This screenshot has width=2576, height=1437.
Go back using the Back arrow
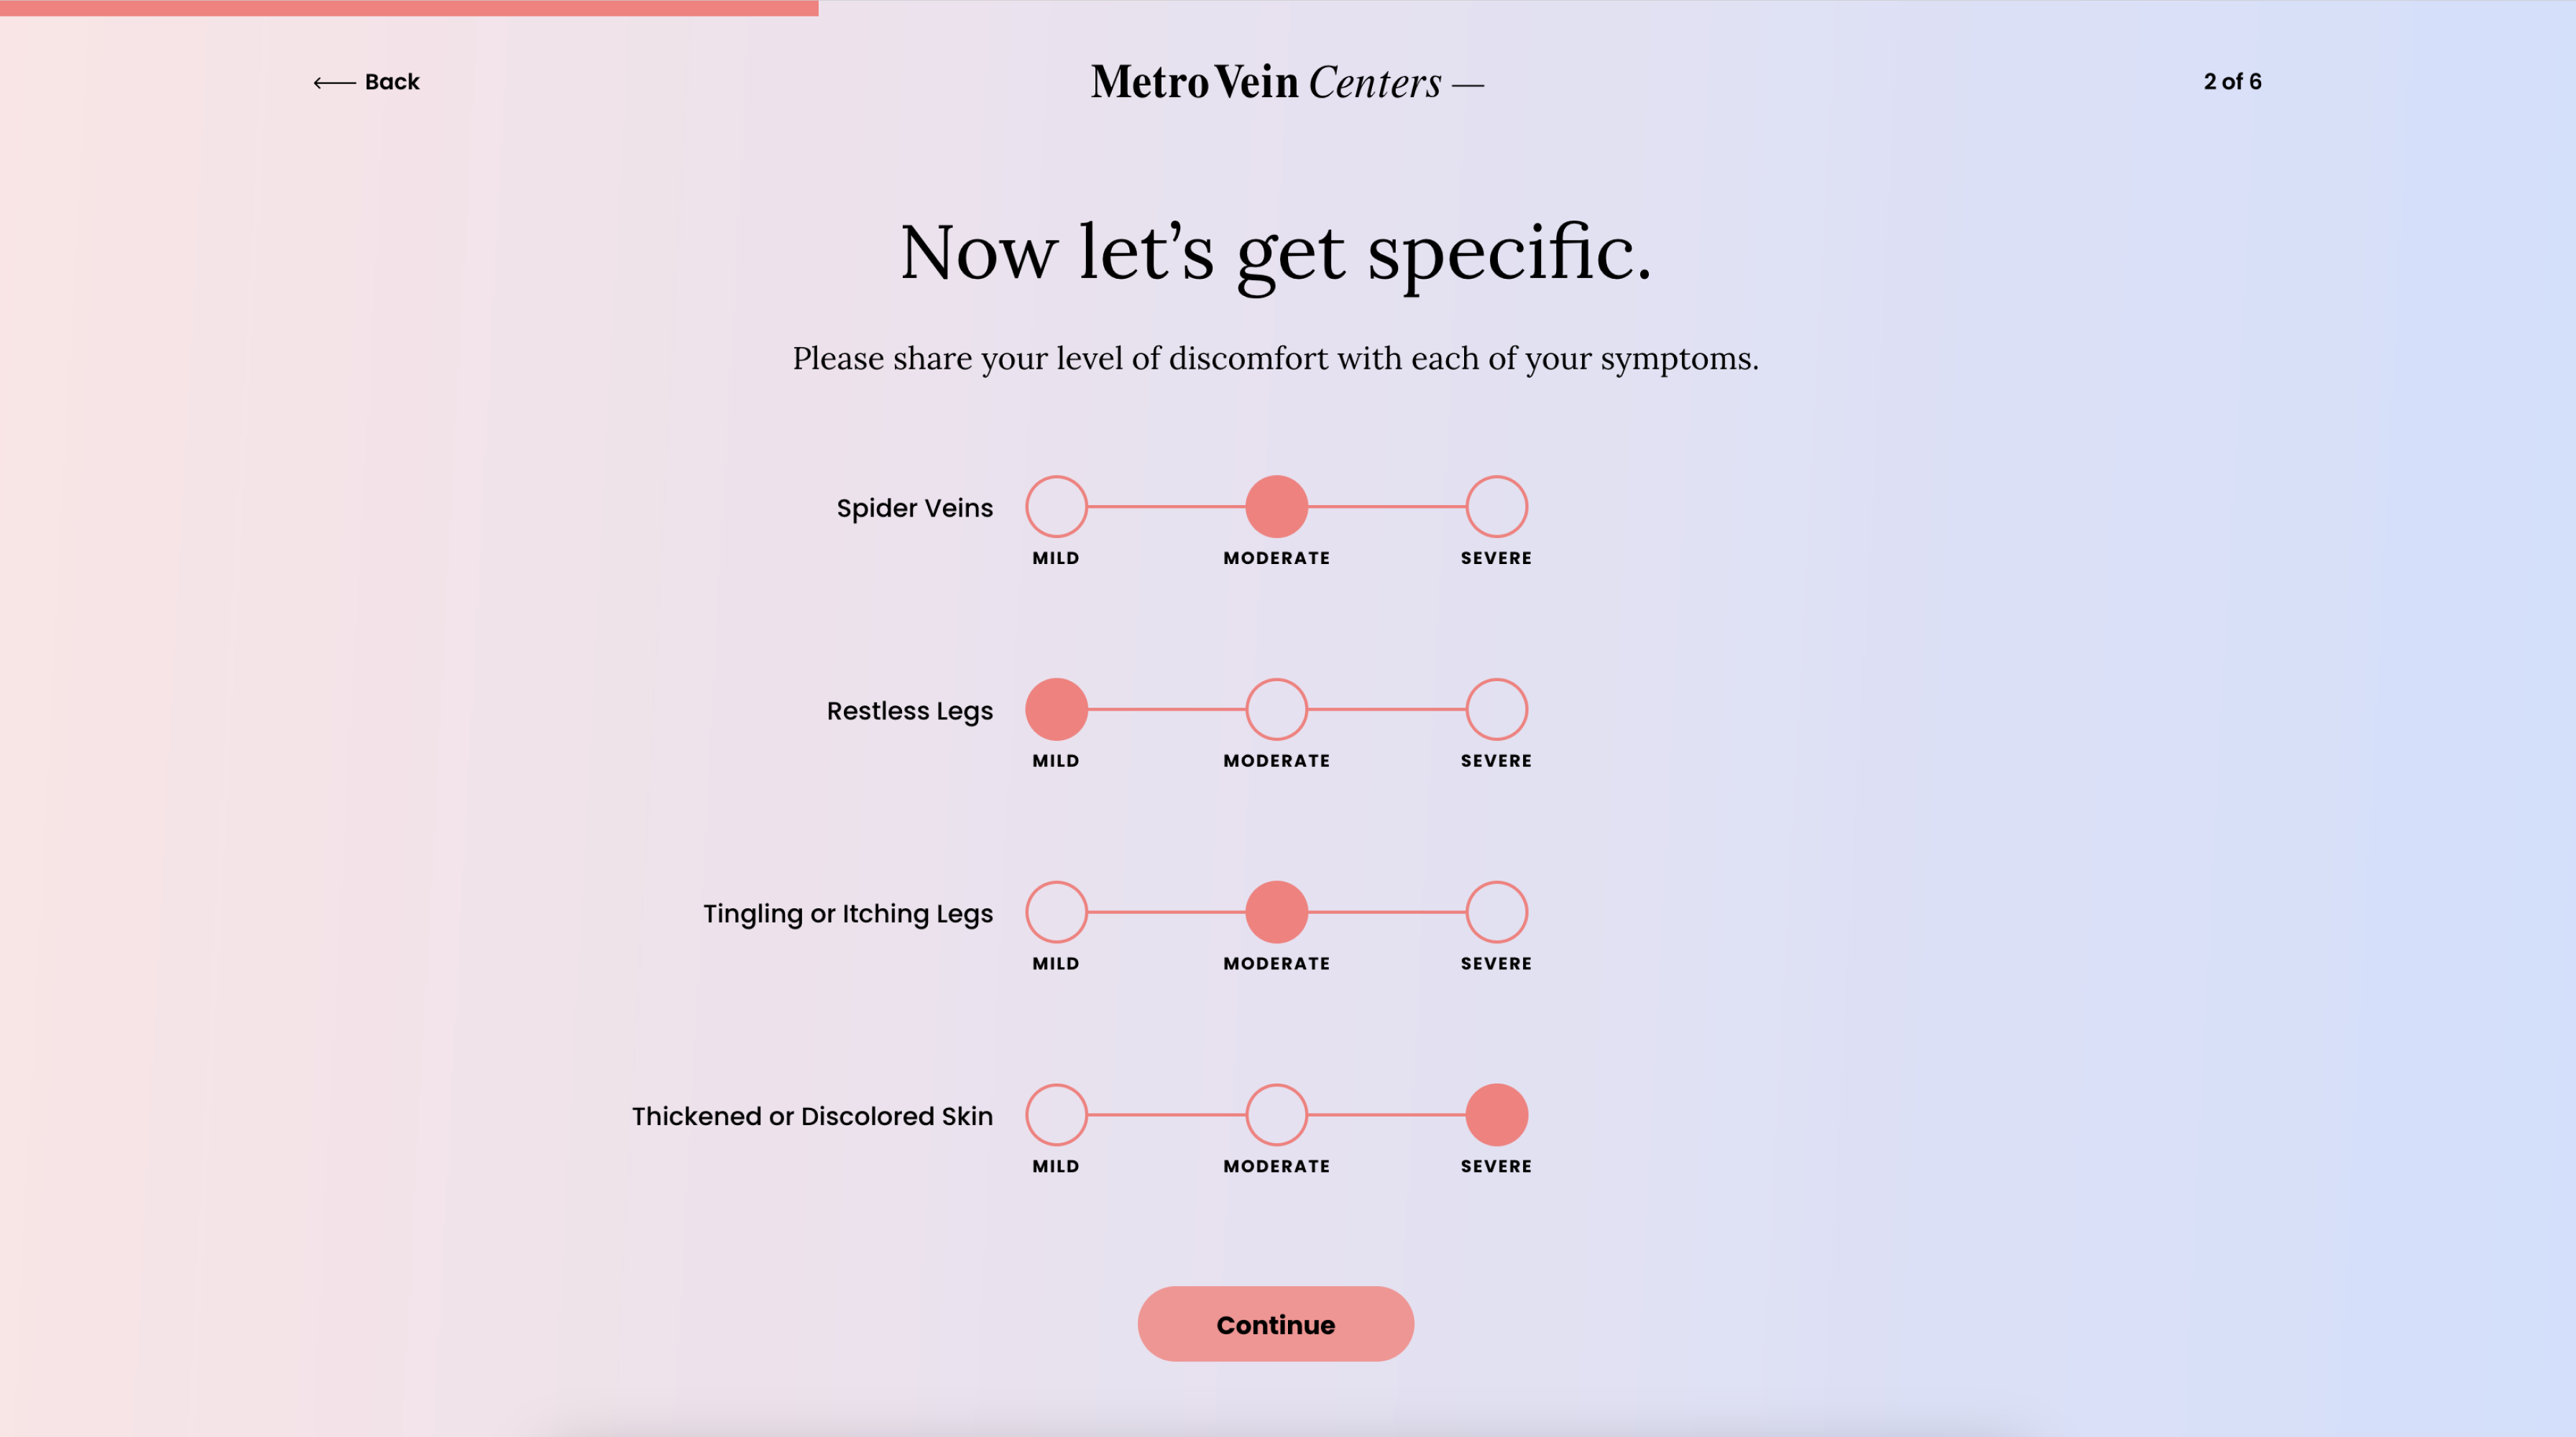point(366,82)
